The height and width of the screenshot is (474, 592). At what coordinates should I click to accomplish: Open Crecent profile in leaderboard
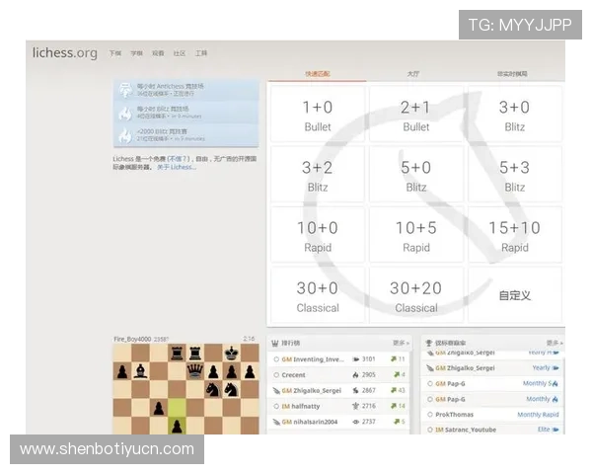click(x=293, y=375)
